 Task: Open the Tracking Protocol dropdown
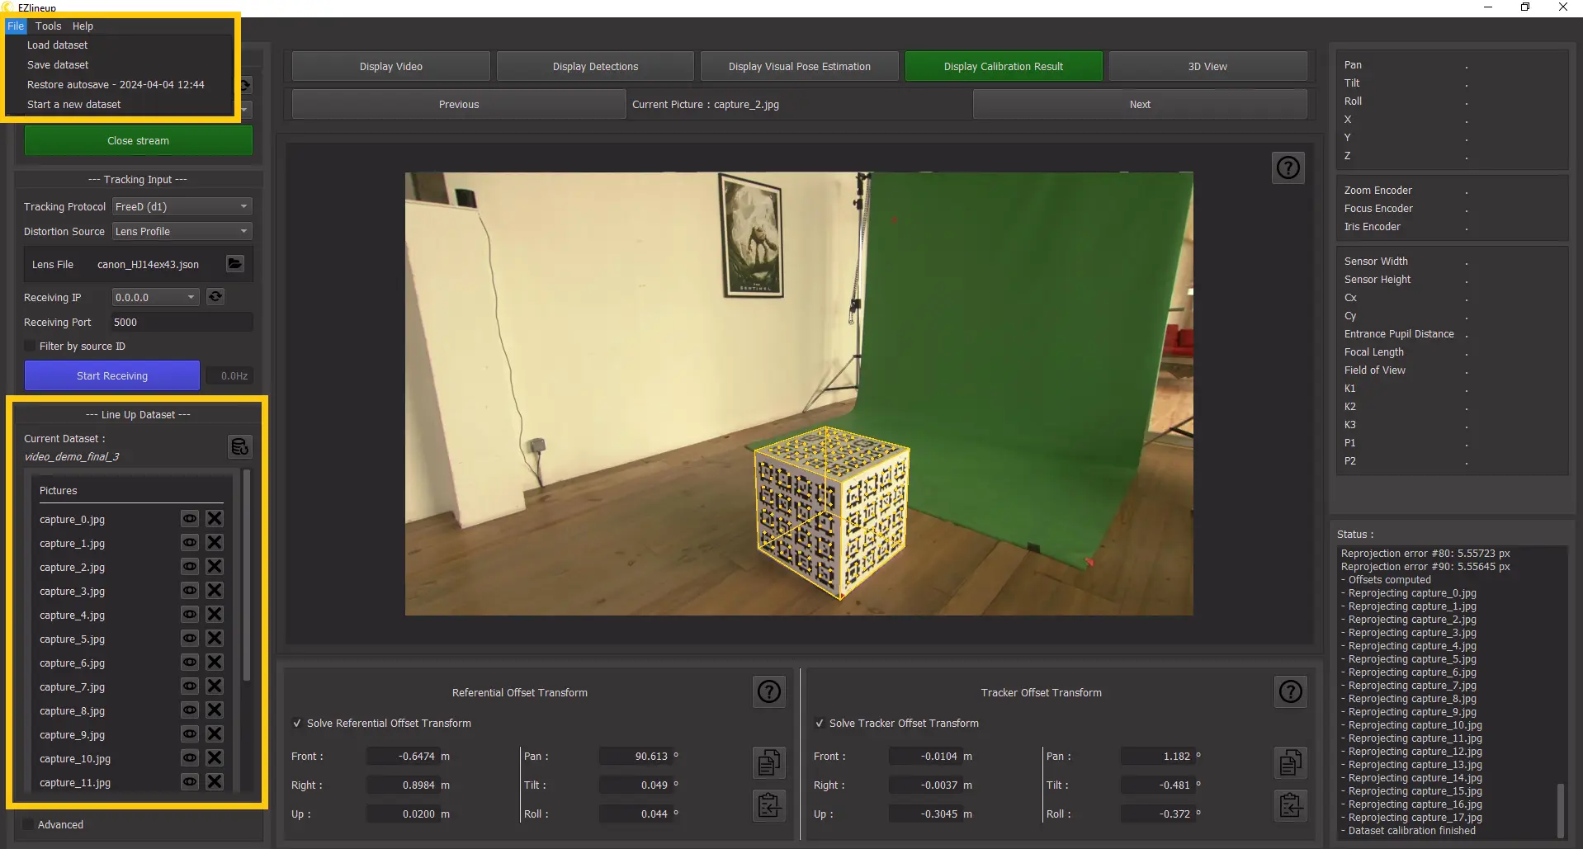click(x=182, y=207)
